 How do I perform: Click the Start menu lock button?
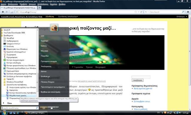click(52, 108)
